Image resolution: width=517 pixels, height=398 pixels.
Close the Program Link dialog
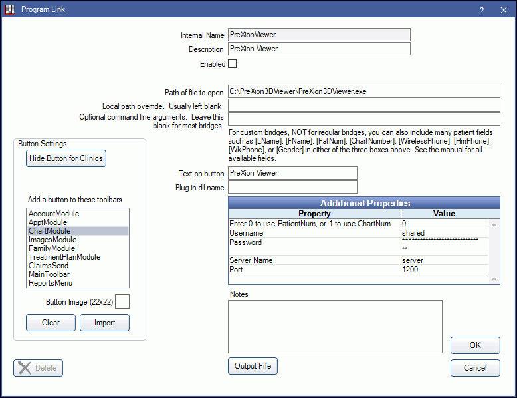(x=504, y=10)
